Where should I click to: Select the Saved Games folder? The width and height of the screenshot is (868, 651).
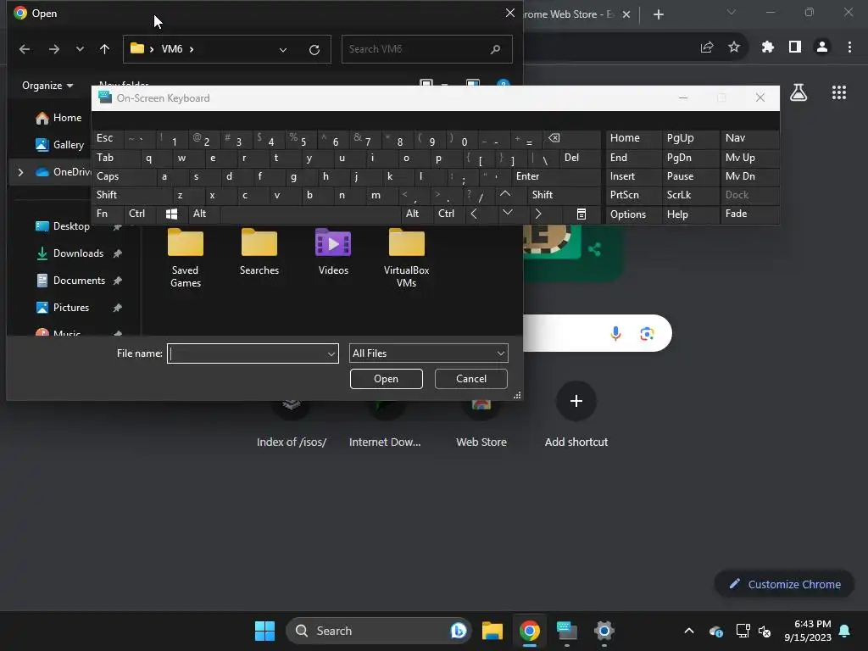(186, 258)
